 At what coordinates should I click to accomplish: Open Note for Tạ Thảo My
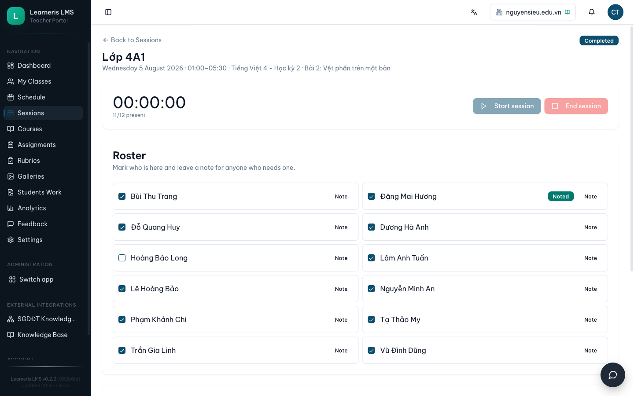pos(590,320)
